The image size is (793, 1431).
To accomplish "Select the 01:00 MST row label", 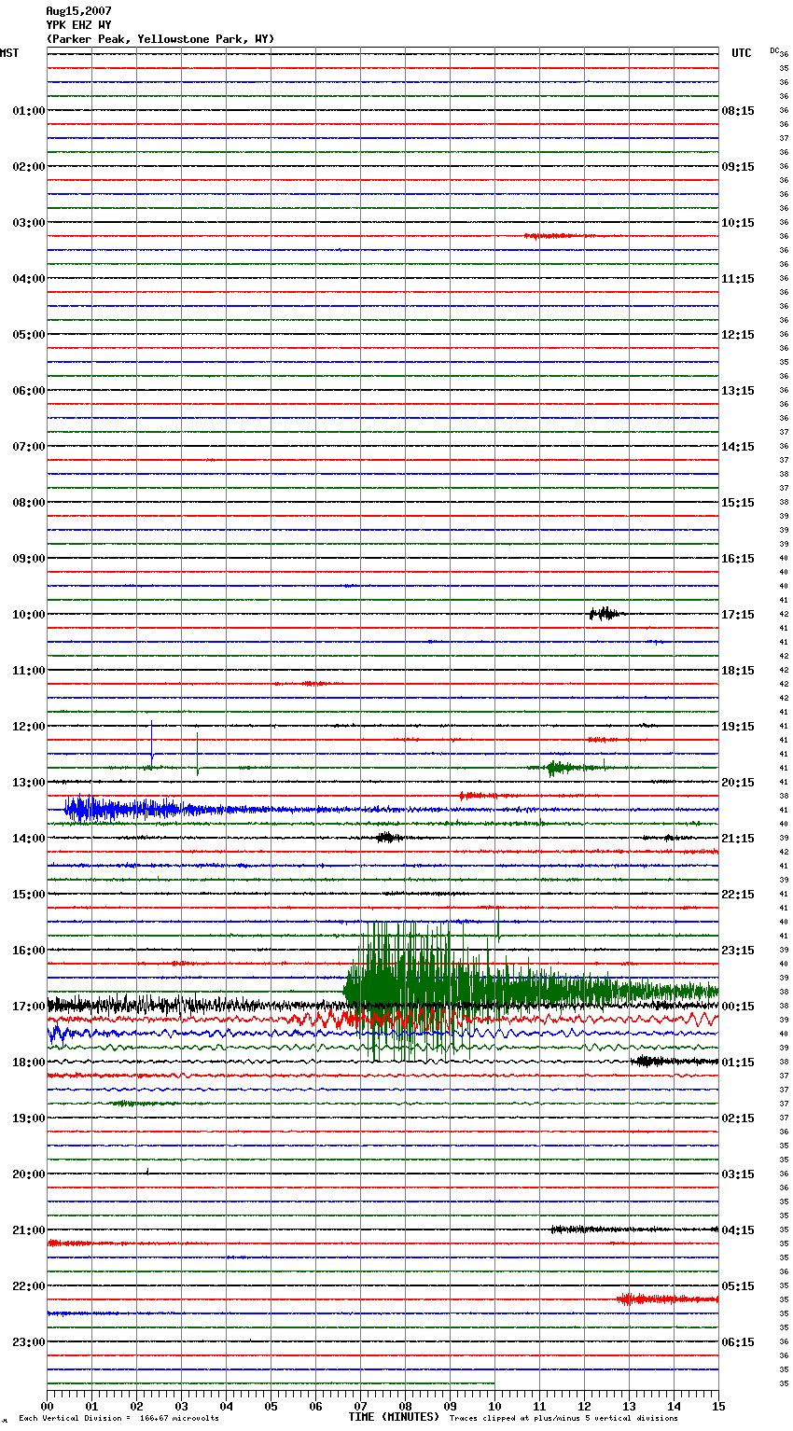I will (28, 111).
